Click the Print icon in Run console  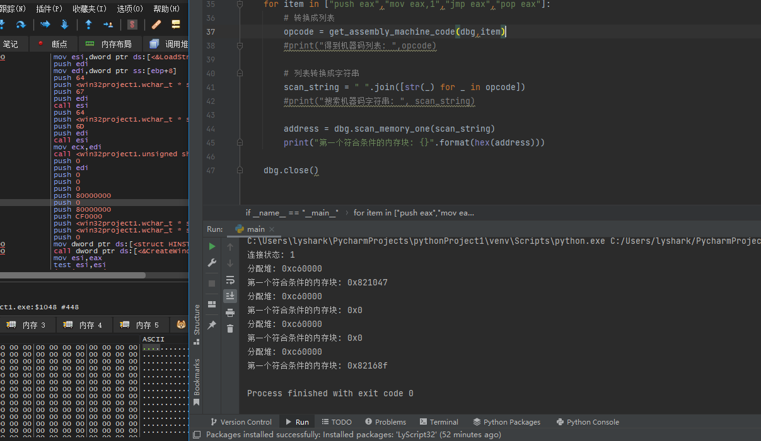(x=230, y=312)
